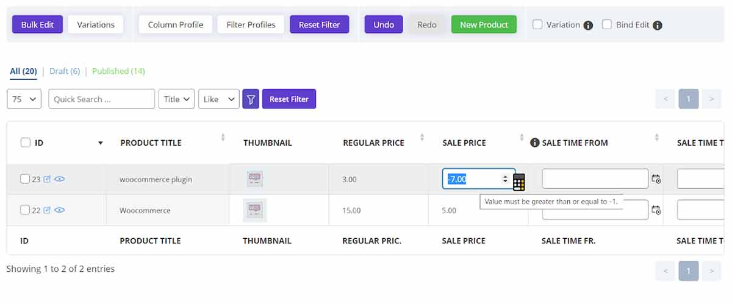Click info icon next to Bind Edit
732x304 pixels.
(658, 26)
